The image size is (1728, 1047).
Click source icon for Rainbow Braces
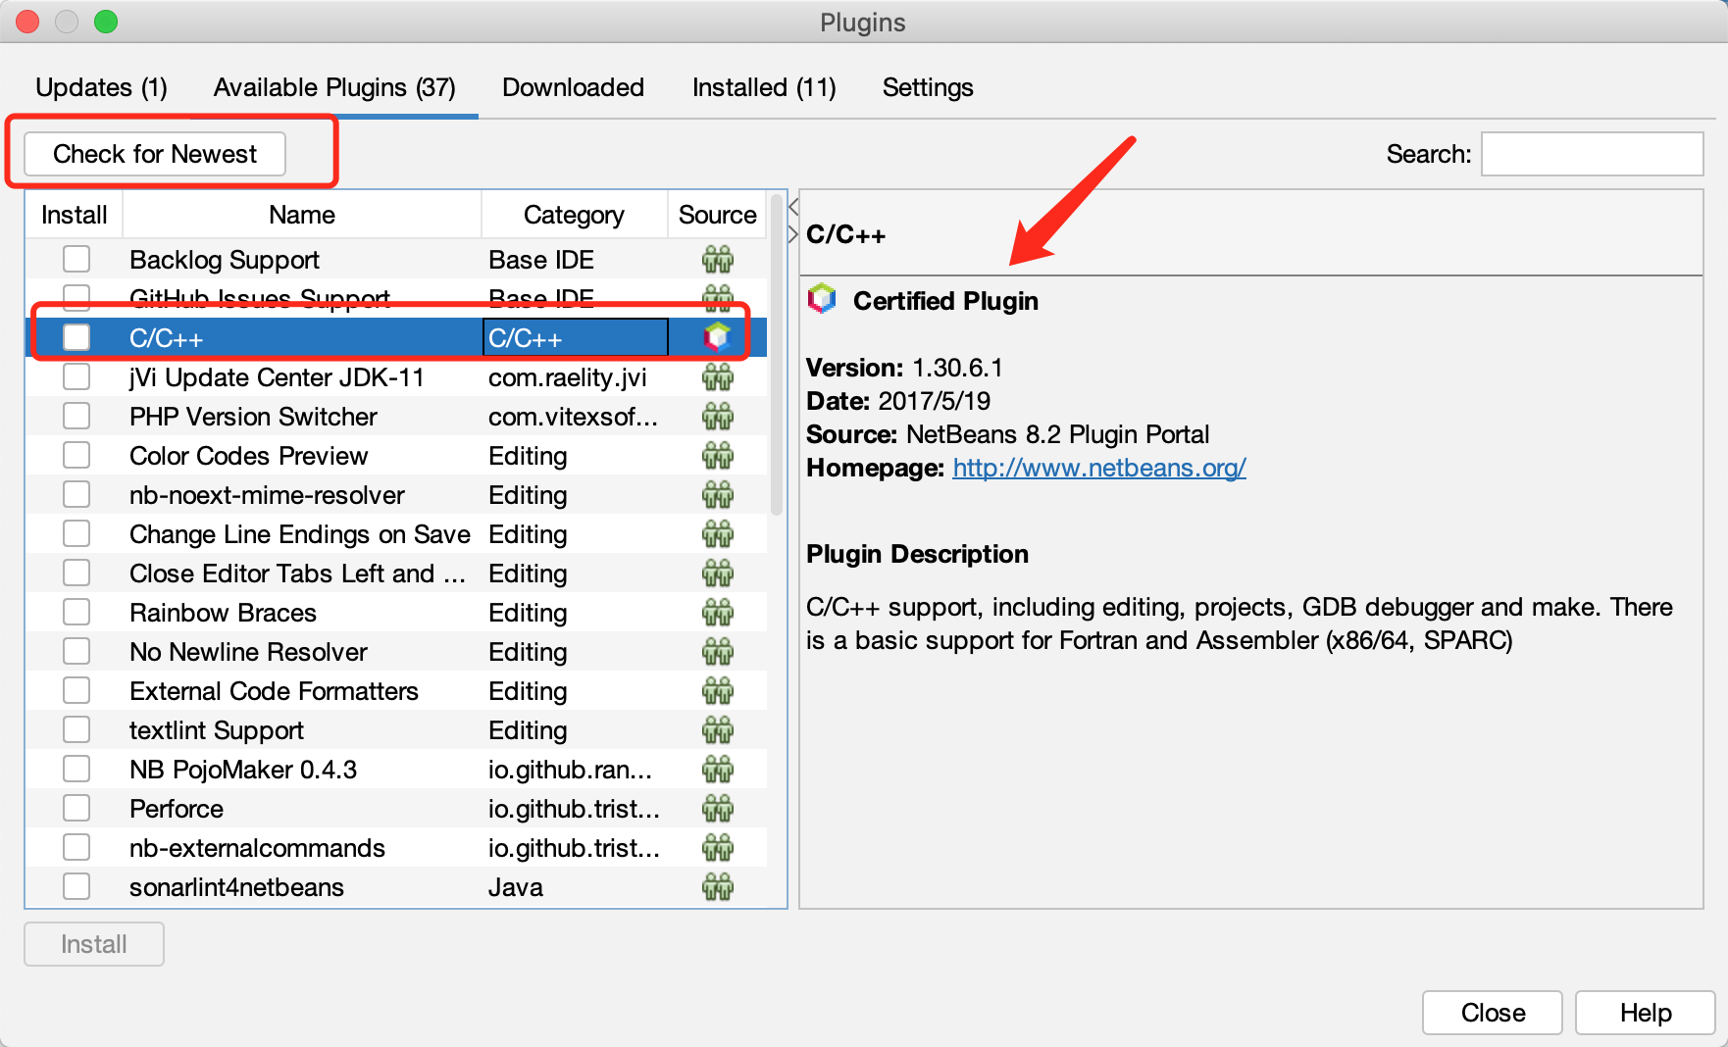(718, 613)
